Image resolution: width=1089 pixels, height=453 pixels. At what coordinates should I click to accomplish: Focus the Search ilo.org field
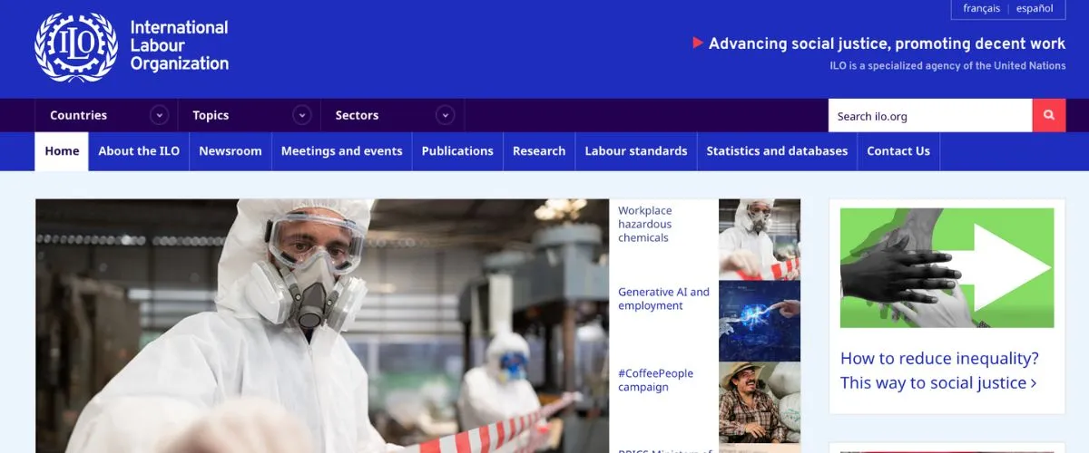930,116
